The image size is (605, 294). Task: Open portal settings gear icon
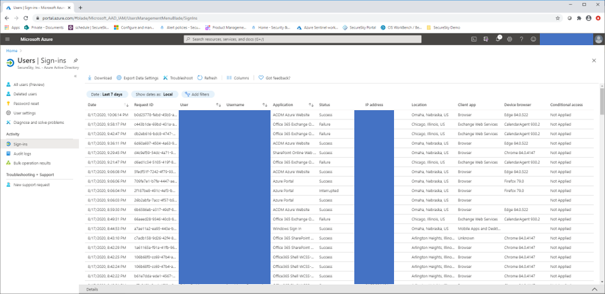pos(509,39)
